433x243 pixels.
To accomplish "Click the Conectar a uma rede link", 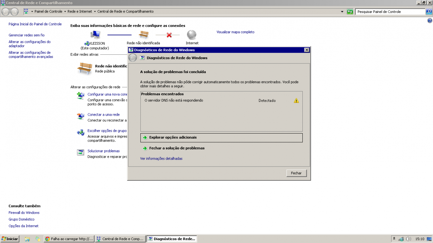I will click(x=104, y=115).
